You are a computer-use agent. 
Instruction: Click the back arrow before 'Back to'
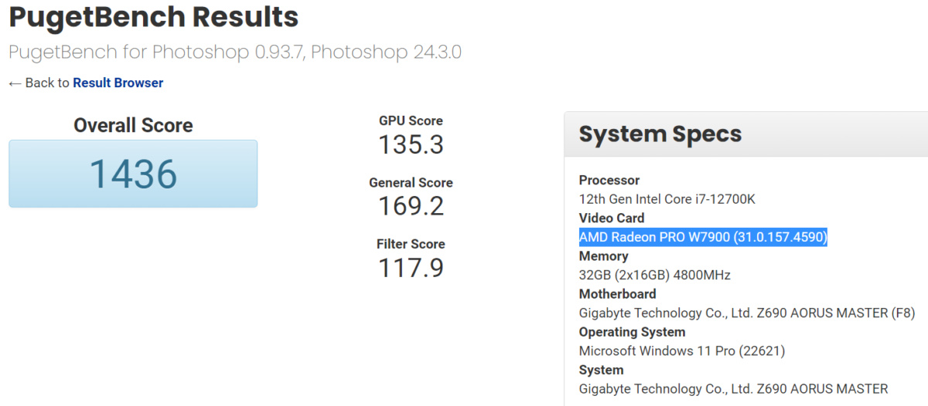15,83
